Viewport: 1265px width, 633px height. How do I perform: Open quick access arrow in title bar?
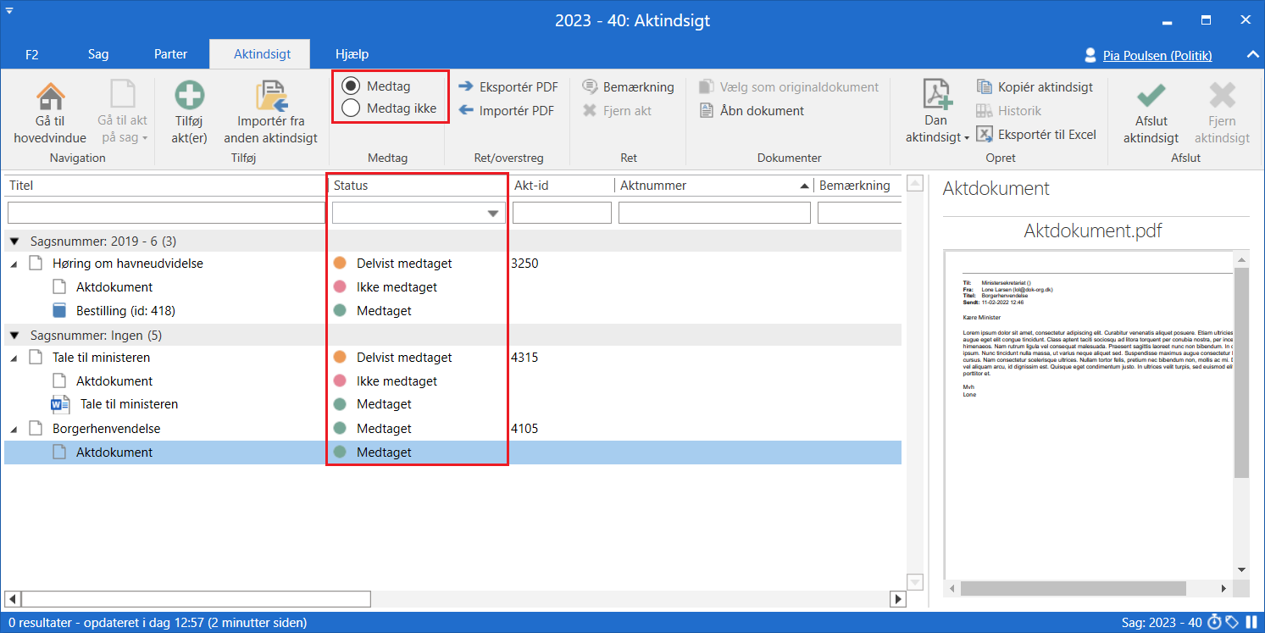[x=8, y=11]
